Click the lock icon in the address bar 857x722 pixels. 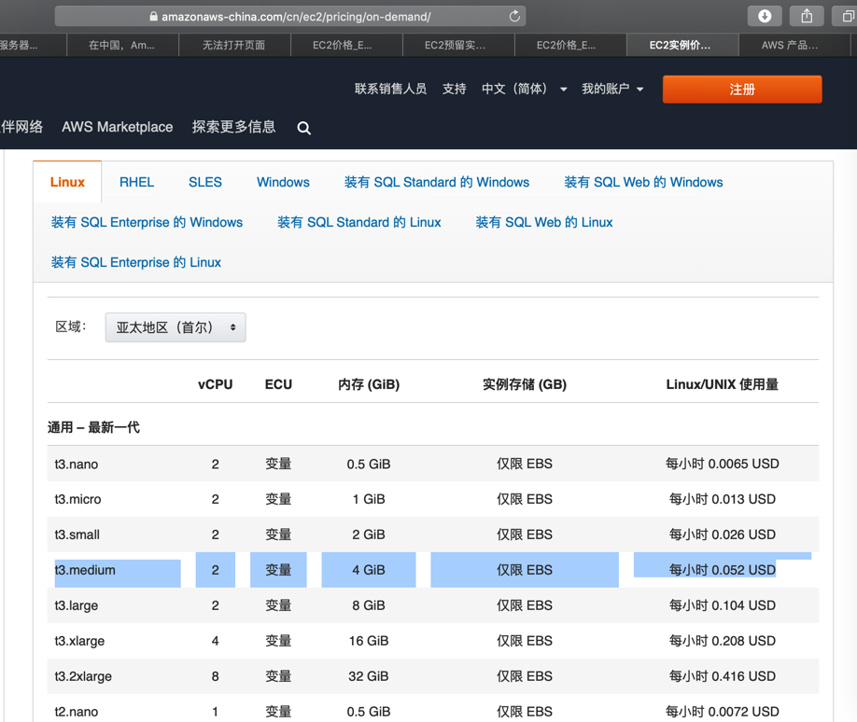point(154,17)
